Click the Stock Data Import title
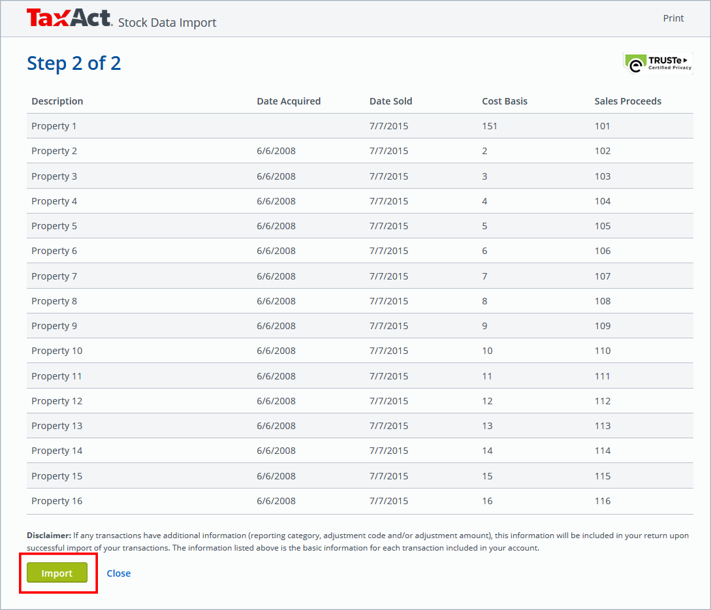The image size is (711, 610). (x=167, y=23)
